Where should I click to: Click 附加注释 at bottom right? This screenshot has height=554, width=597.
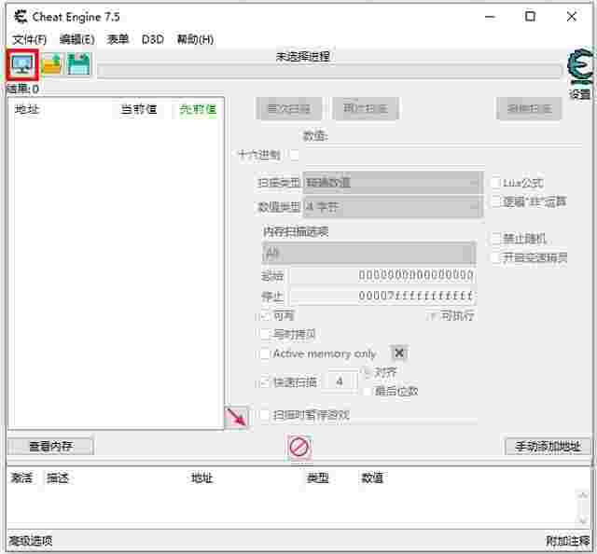(568, 541)
